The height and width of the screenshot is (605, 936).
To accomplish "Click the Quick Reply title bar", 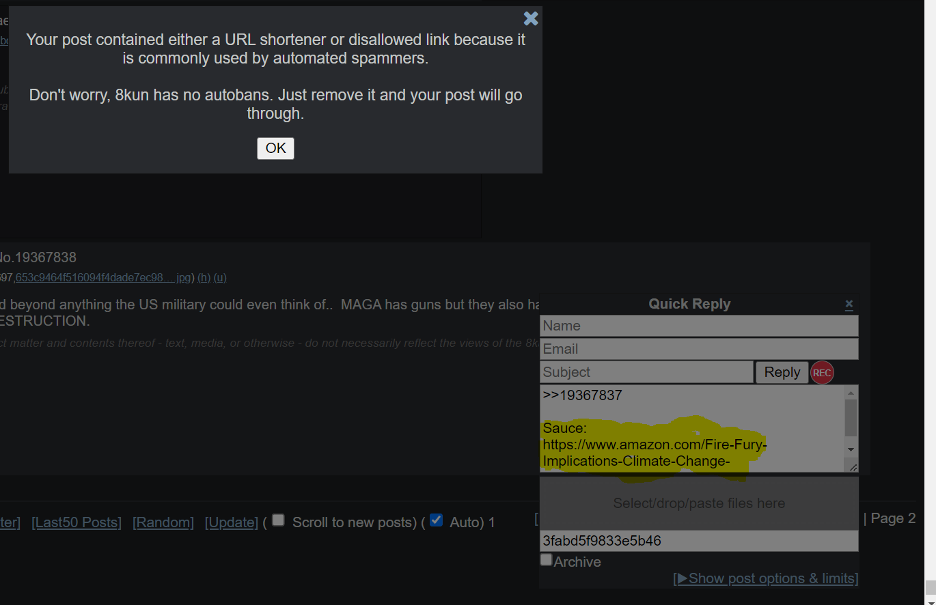I will click(x=689, y=304).
